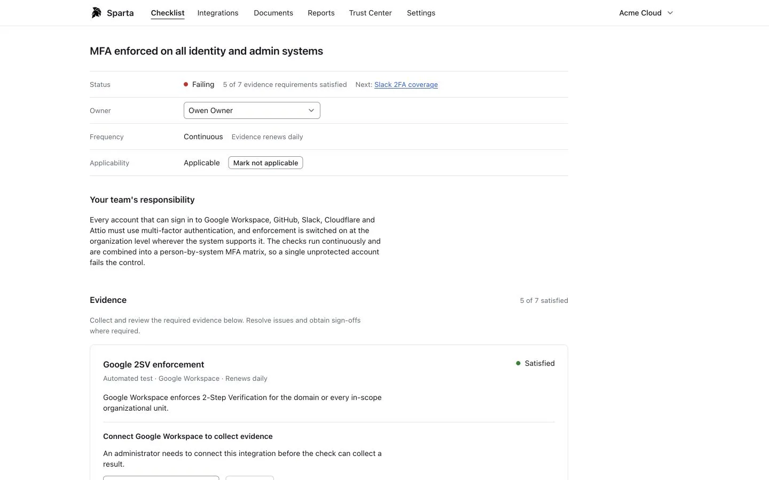The image size is (769, 480).
Task: Click the red Failing status dot
Action: (186, 84)
